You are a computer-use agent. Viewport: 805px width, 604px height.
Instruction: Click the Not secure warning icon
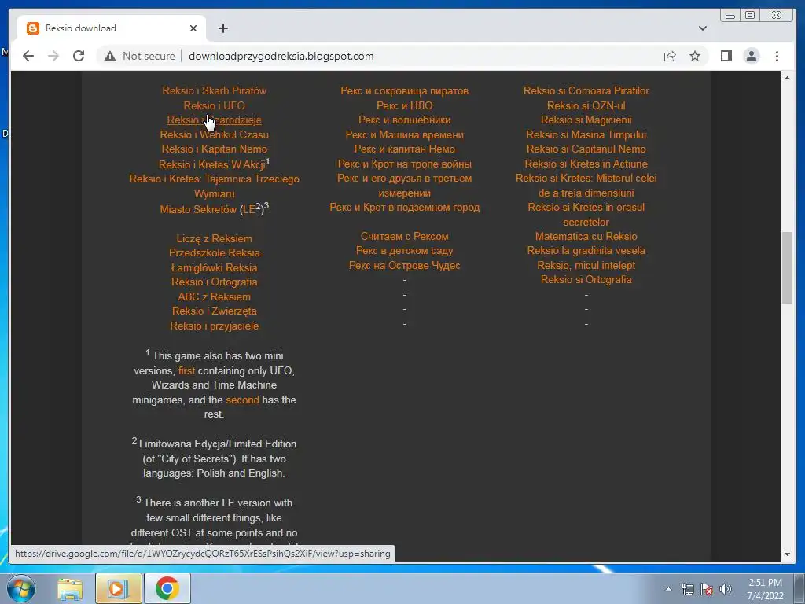[x=110, y=56]
